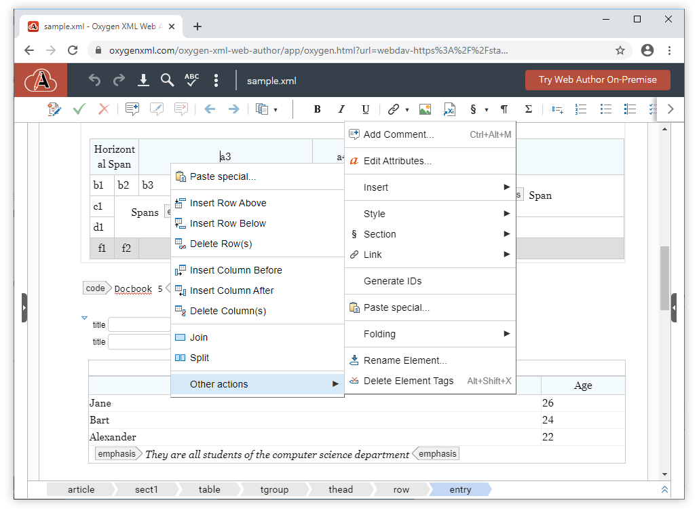Expand the Folding submenu entry
699x509 pixels.
(x=430, y=334)
